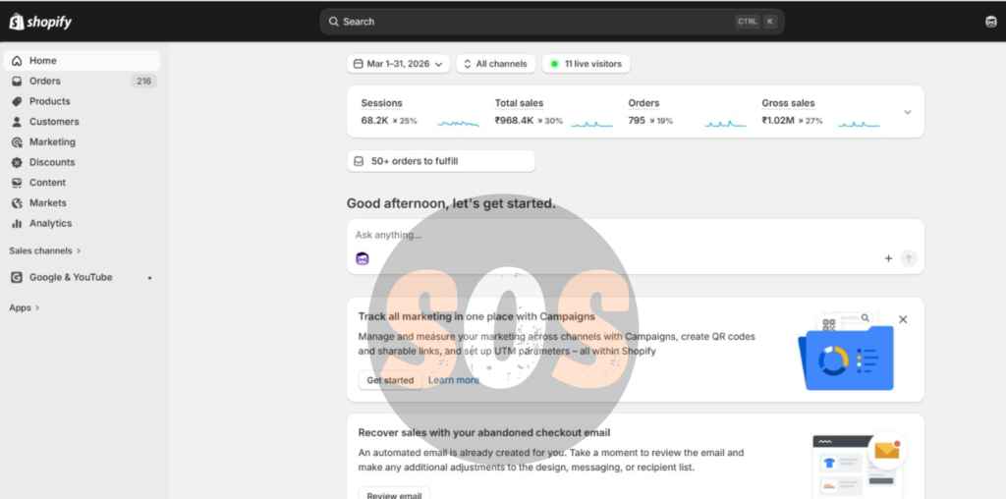Dismiss the Campaigns card
1006x499 pixels.
tap(903, 319)
